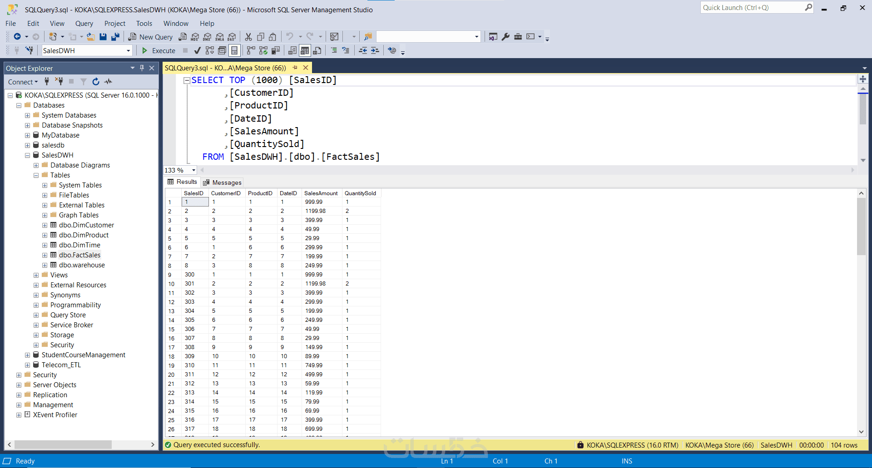872x468 pixels.
Task: Display the Estimated Execution Plan icon
Action: click(x=209, y=50)
